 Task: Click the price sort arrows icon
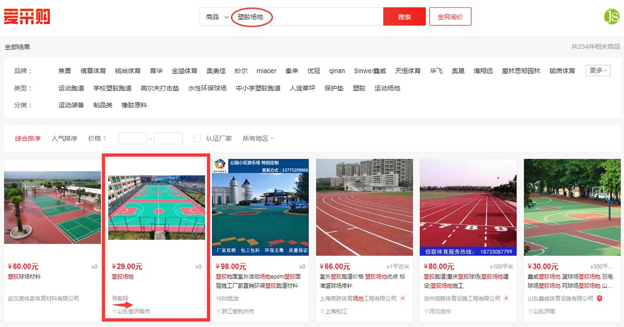coord(105,138)
